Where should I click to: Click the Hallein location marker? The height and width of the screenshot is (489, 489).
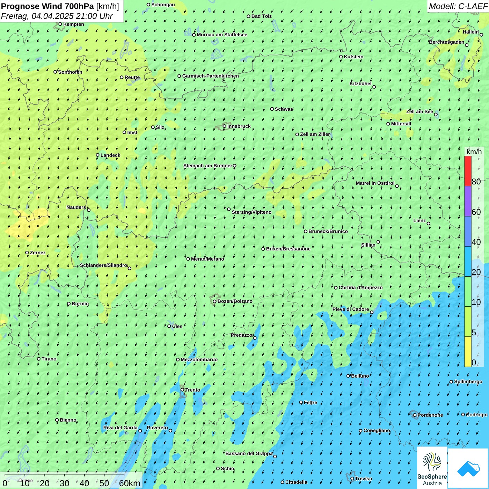[x=481, y=35]
